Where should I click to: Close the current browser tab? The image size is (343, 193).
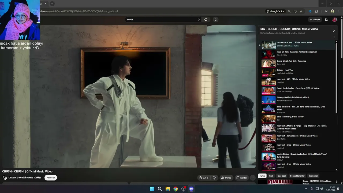pyautogui.click(x=46, y=3)
